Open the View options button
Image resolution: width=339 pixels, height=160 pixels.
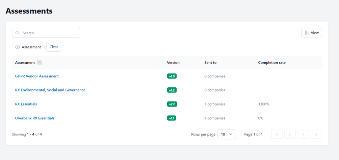tap(311, 33)
